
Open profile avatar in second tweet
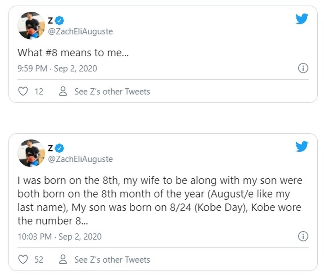pyautogui.click(x=31, y=153)
